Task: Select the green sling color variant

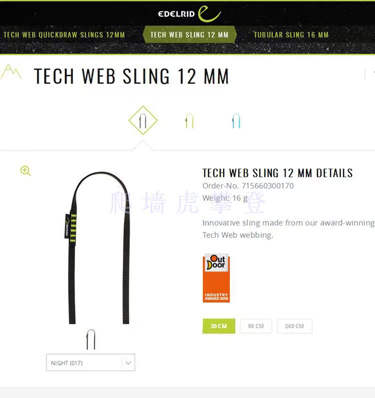Action: 189,121
